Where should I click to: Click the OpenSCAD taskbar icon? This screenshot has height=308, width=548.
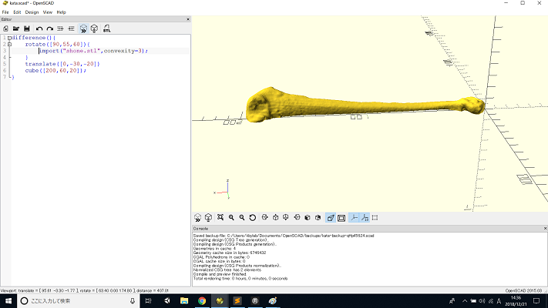coord(220,300)
